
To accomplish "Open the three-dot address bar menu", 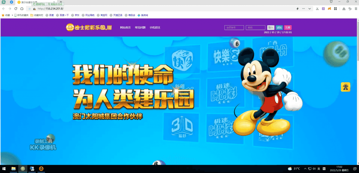I will coord(303,9).
